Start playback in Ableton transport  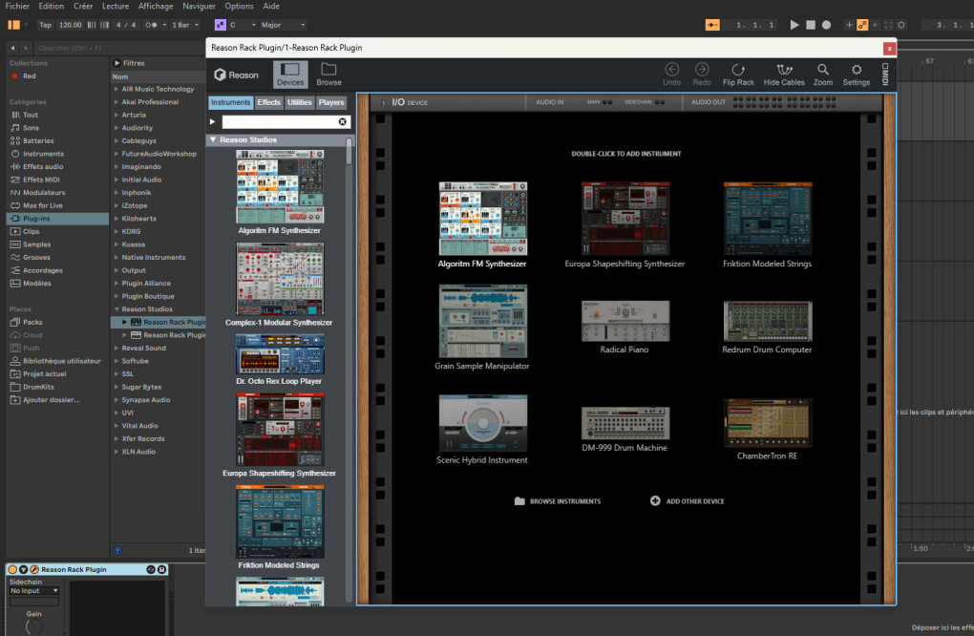click(794, 25)
